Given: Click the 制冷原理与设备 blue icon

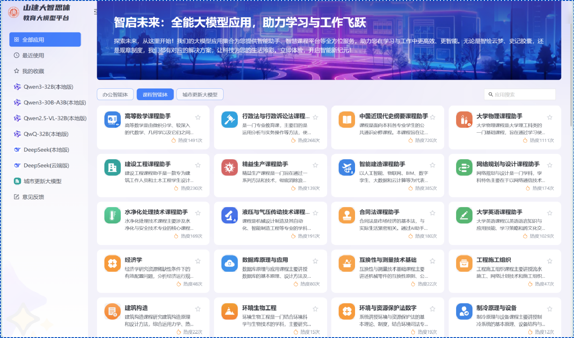Looking at the screenshot, I should tap(464, 311).
